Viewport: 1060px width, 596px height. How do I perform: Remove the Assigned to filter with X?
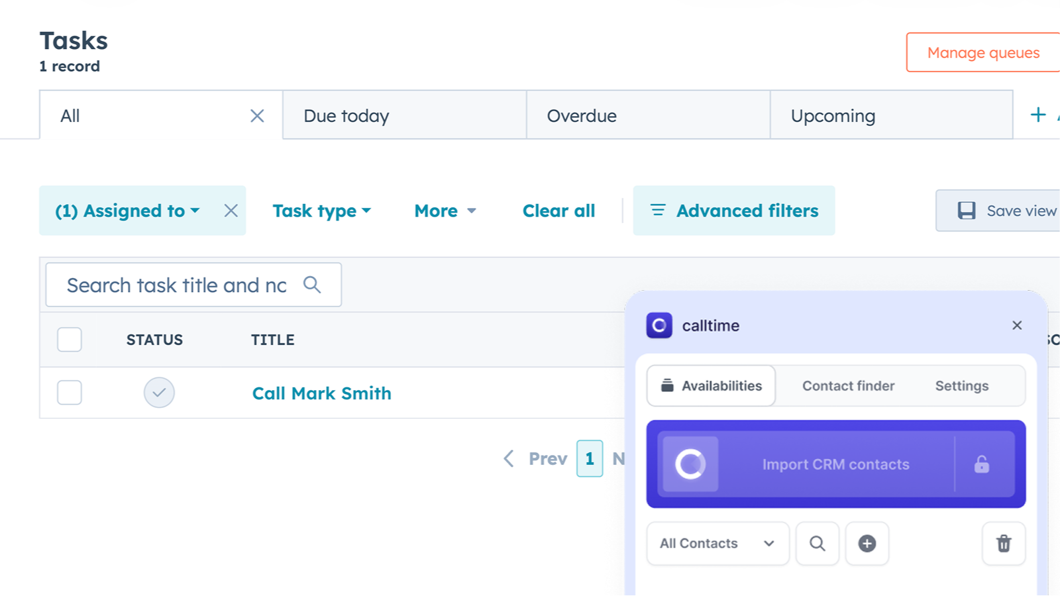(231, 211)
